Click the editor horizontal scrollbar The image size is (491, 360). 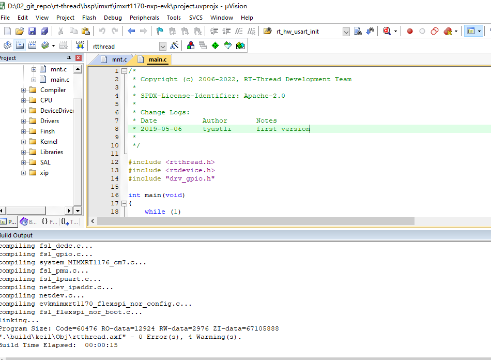(x=256, y=221)
